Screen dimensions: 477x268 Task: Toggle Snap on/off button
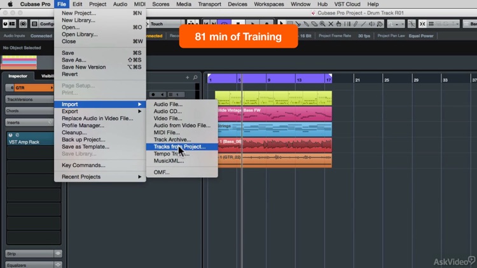click(422, 23)
